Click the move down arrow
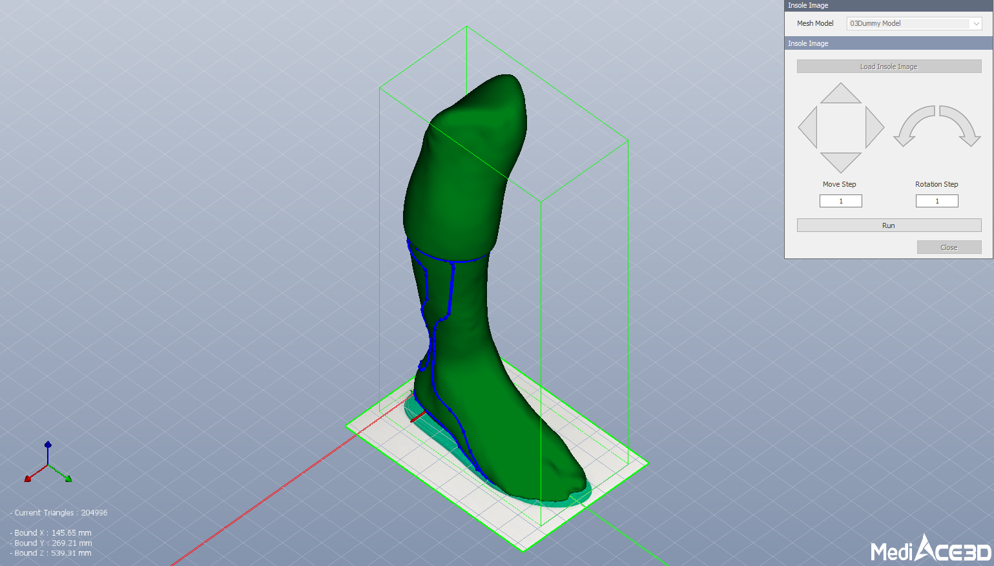This screenshot has width=994, height=566. pos(840,161)
